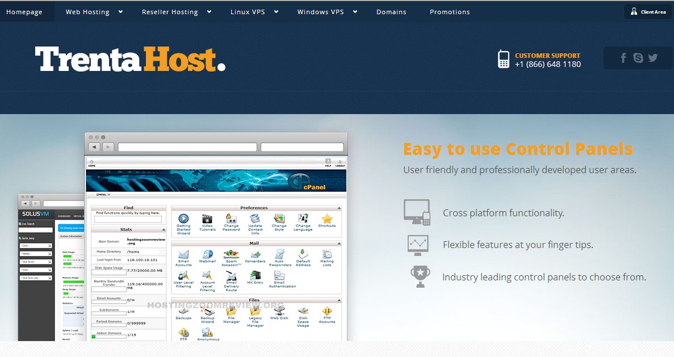
Task: Open Email Accounts in Mail section
Action: pos(183,254)
